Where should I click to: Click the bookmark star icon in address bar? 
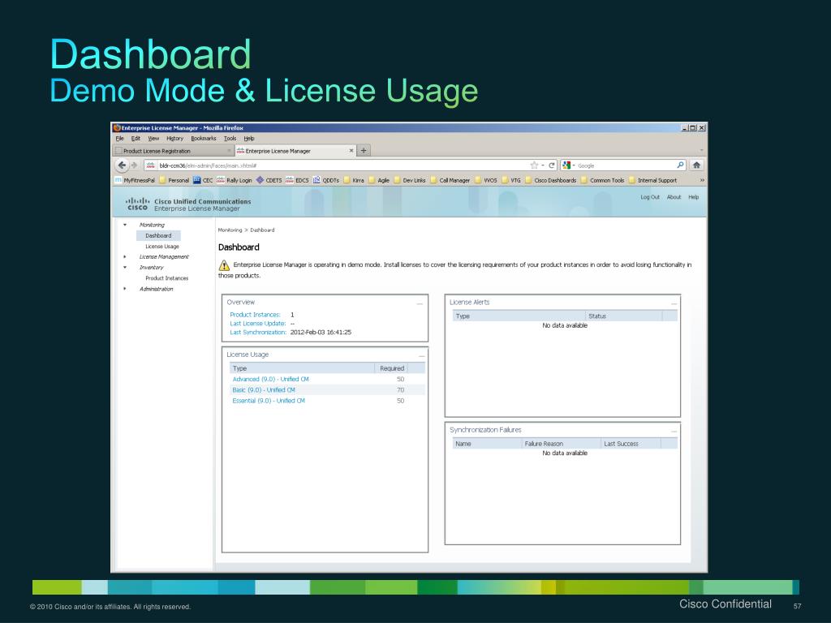pos(534,165)
